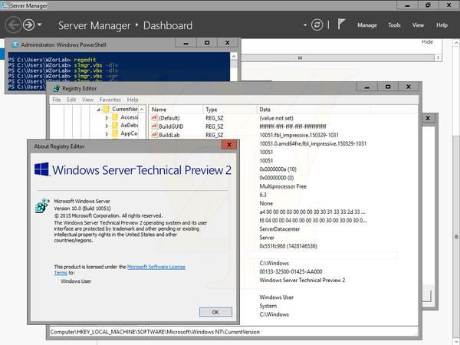Viewport: 460px width, 345px height.
Task: Open the Registry Editor View menu
Action: click(x=87, y=100)
